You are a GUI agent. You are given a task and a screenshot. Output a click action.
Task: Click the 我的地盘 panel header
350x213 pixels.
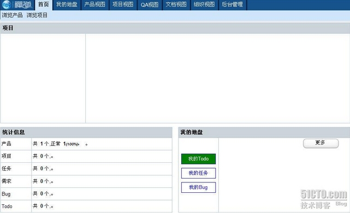click(264, 132)
